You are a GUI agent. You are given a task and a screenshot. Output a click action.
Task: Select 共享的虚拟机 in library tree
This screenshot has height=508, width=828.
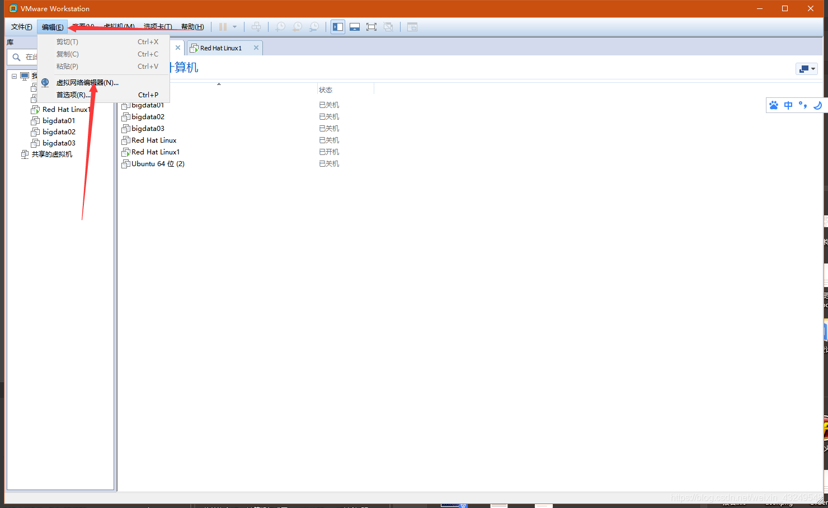51,154
